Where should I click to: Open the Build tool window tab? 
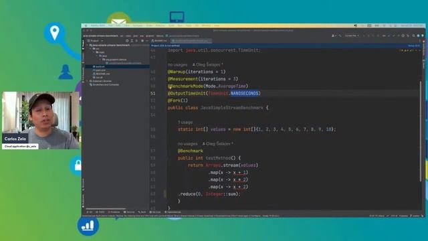142,212
